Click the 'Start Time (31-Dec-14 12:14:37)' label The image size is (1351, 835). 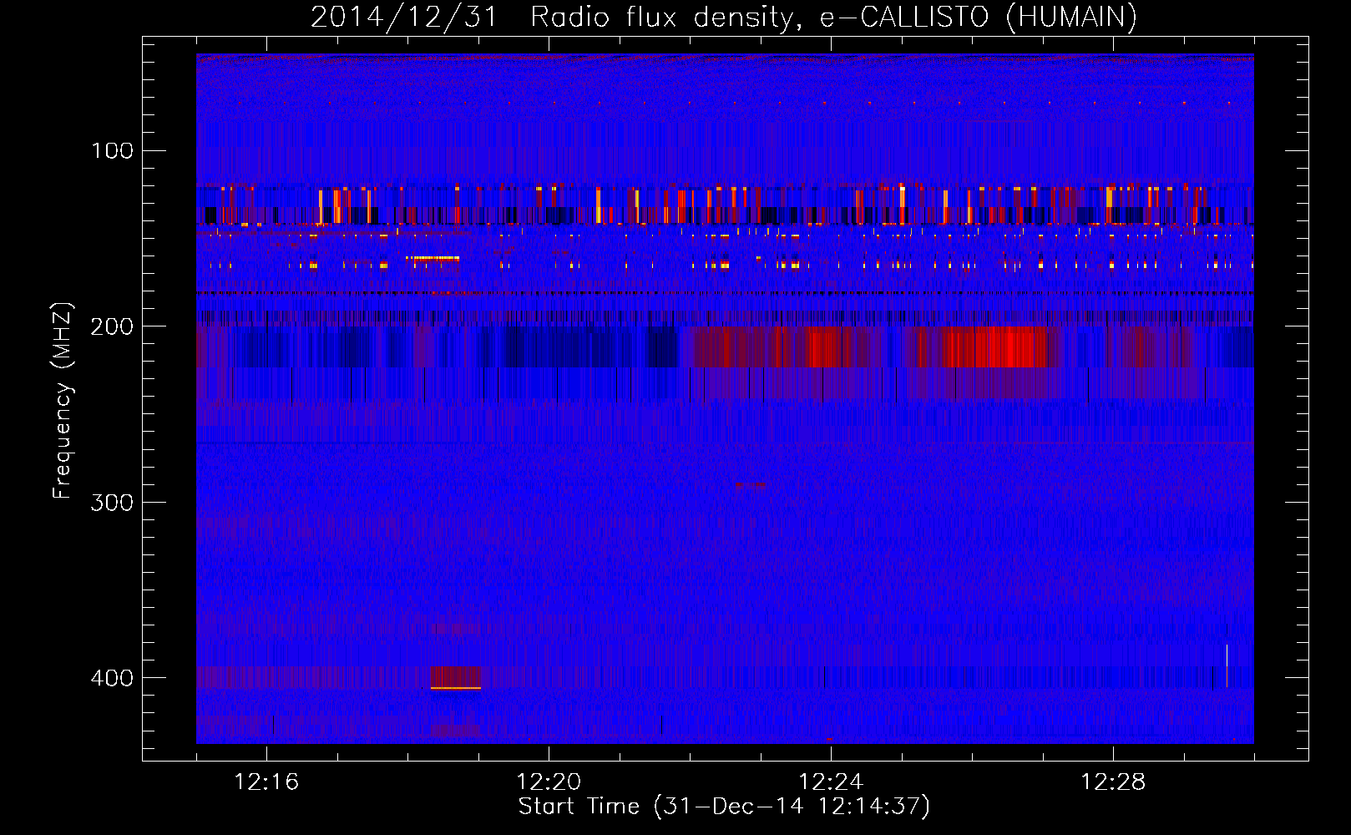point(724,807)
